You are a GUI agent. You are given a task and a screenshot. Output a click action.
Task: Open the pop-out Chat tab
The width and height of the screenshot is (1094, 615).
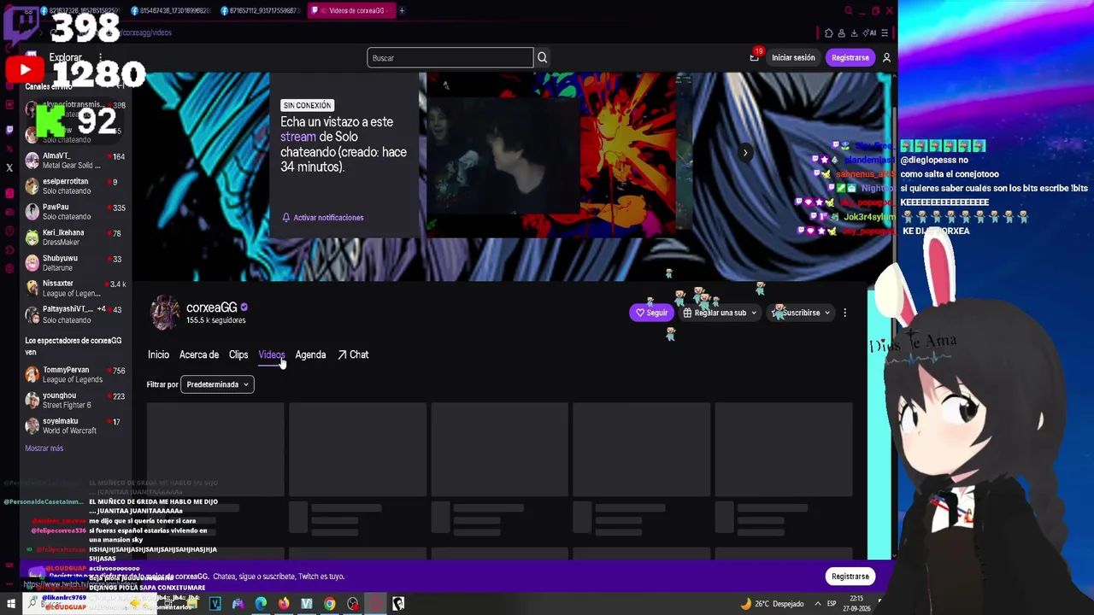tap(353, 354)
